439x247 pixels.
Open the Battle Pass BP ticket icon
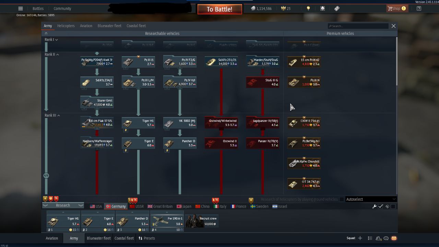point(337,9)
